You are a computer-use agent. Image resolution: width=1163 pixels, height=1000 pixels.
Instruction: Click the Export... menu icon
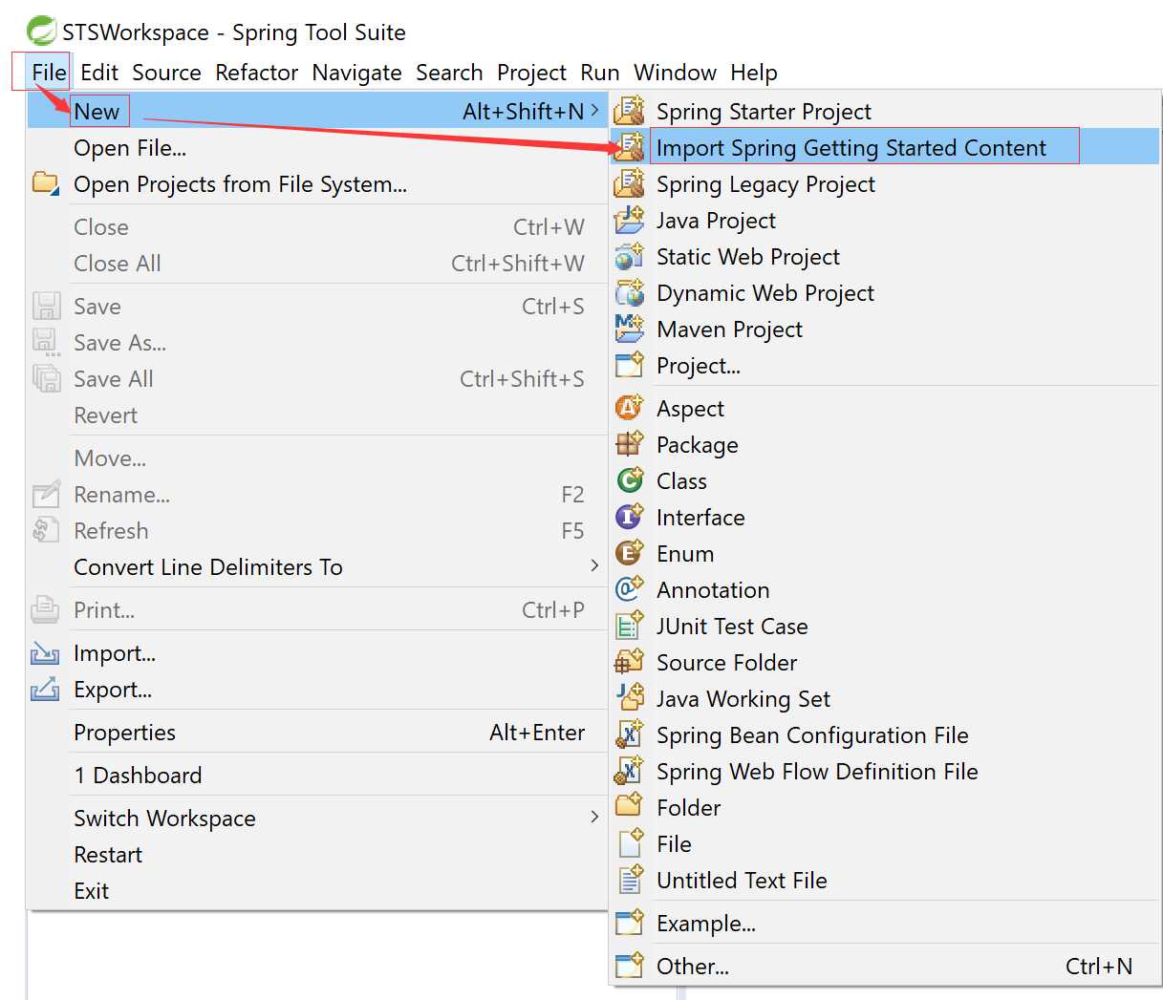(x=45, y=690)
